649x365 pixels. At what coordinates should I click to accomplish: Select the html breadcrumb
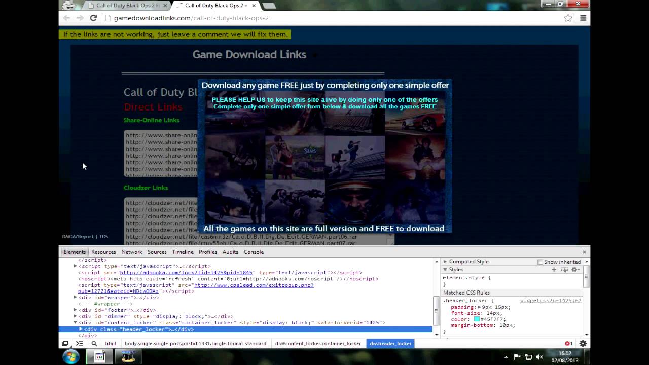111,343
